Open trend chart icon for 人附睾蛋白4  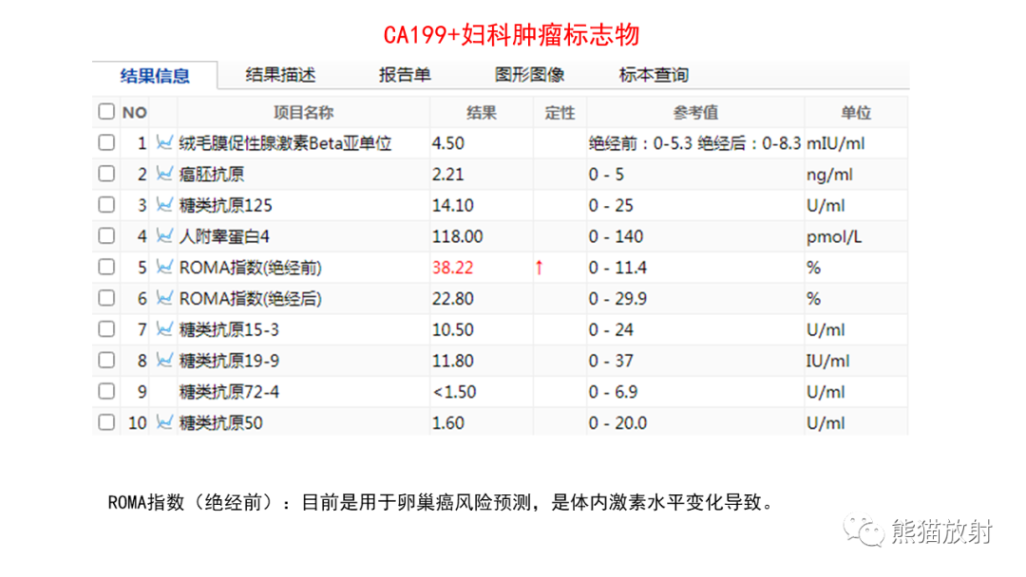[164, 236]
